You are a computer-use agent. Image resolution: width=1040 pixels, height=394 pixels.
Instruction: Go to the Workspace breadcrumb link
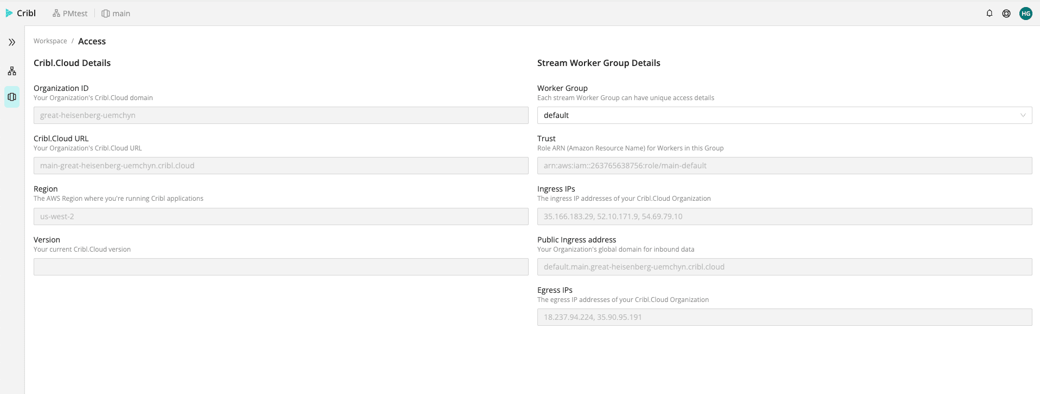click(50, 41)
